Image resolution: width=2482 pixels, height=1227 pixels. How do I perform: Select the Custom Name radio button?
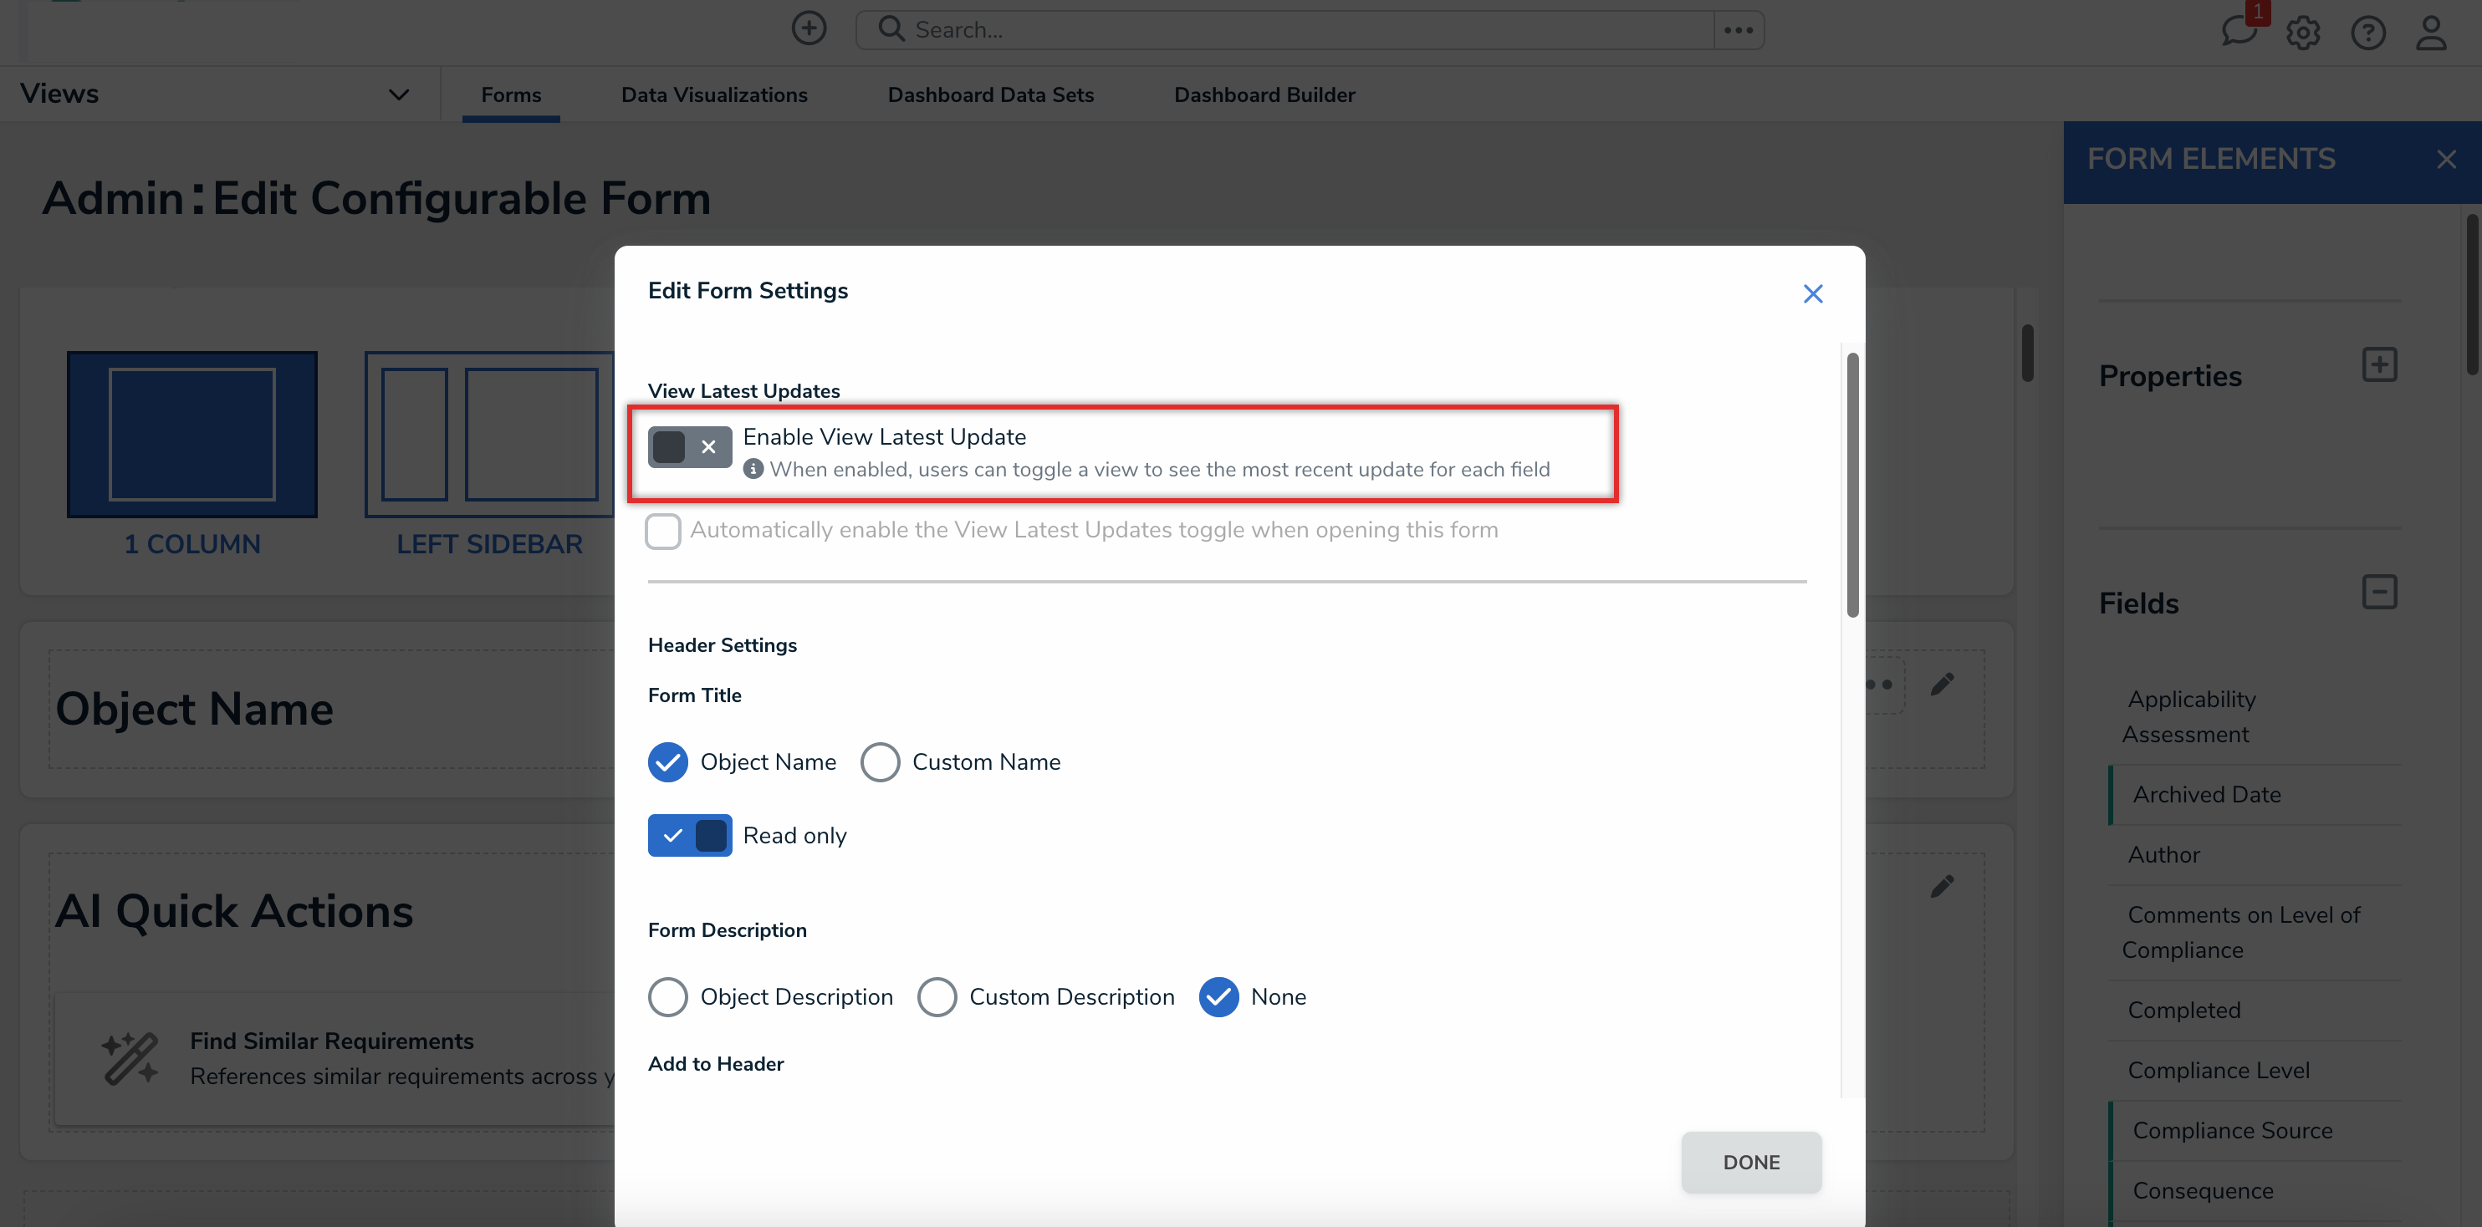pyautogui.click(x=880, y=761)
